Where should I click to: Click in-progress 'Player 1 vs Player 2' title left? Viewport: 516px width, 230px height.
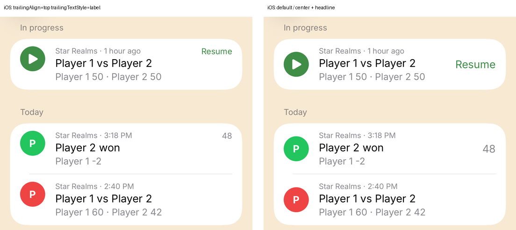[103, 63]
